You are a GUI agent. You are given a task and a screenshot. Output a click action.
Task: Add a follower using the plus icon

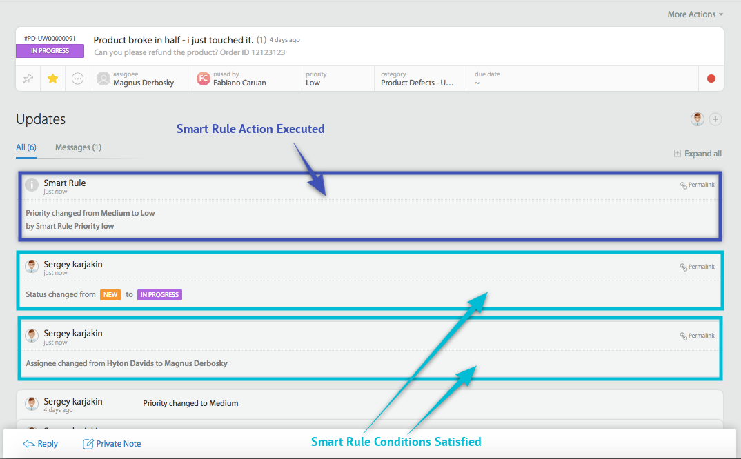pos(715,119)
